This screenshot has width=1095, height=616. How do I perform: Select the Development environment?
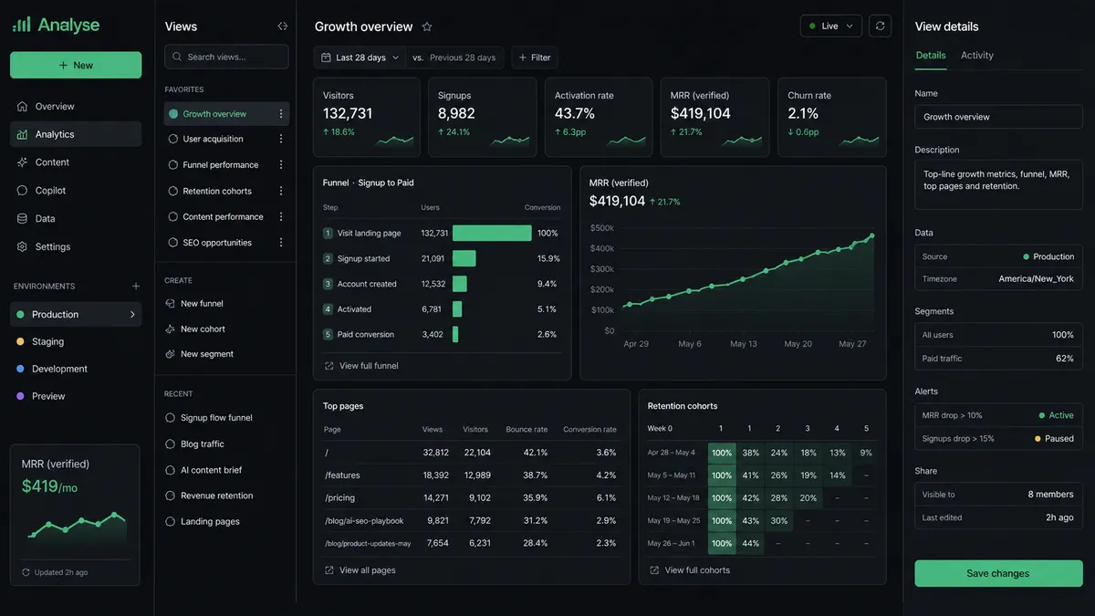[x=76, y=369]
